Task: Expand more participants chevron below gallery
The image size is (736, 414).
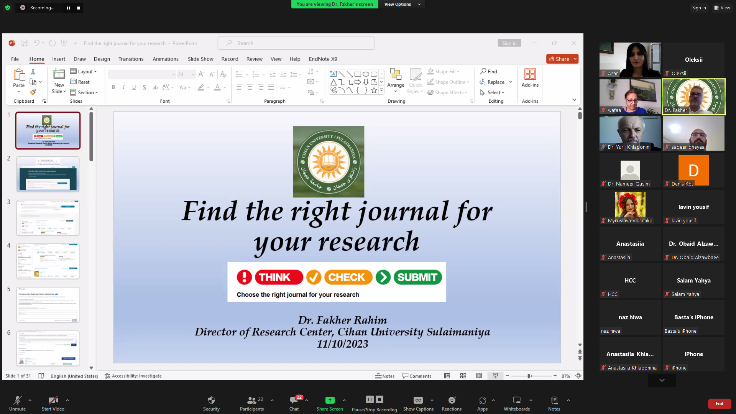Action: click(662, 380)
